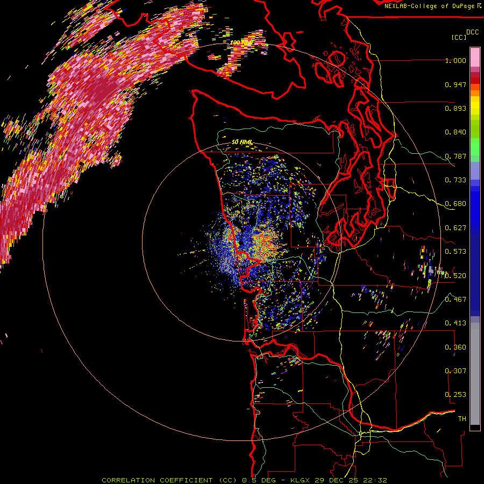
Task: Click the Correlation Coefficient KLGX caption at the bottom
Action: click(x=244, y=480)
